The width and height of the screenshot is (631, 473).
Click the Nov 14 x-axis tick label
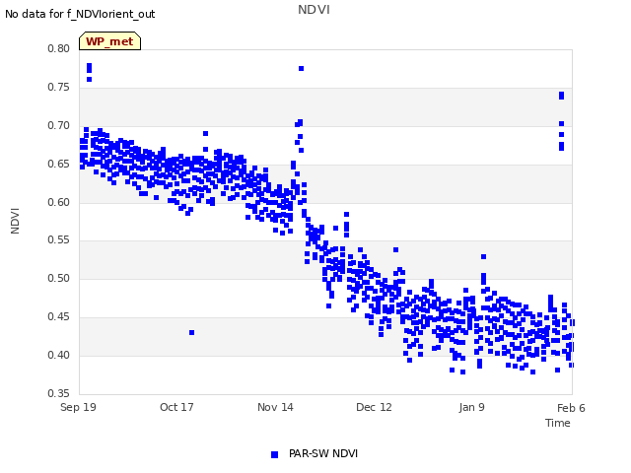[x=275, y=407]
